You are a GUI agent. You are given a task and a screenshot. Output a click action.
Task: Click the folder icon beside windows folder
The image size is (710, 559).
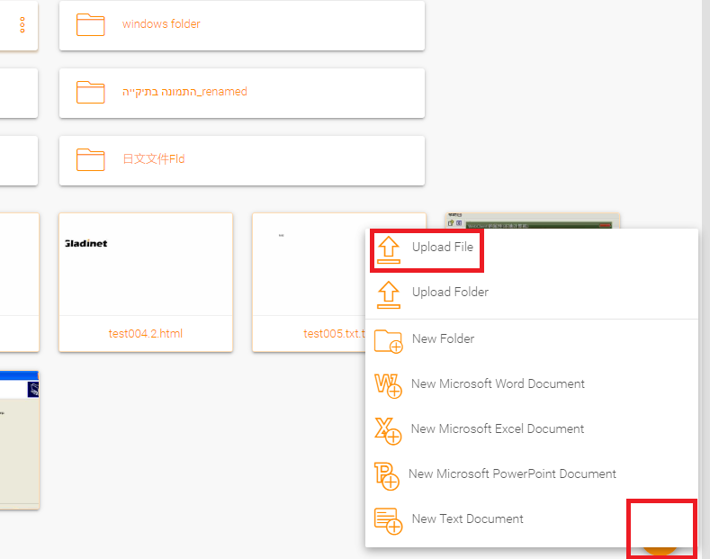pyautogui.click(x=91, y=25)
